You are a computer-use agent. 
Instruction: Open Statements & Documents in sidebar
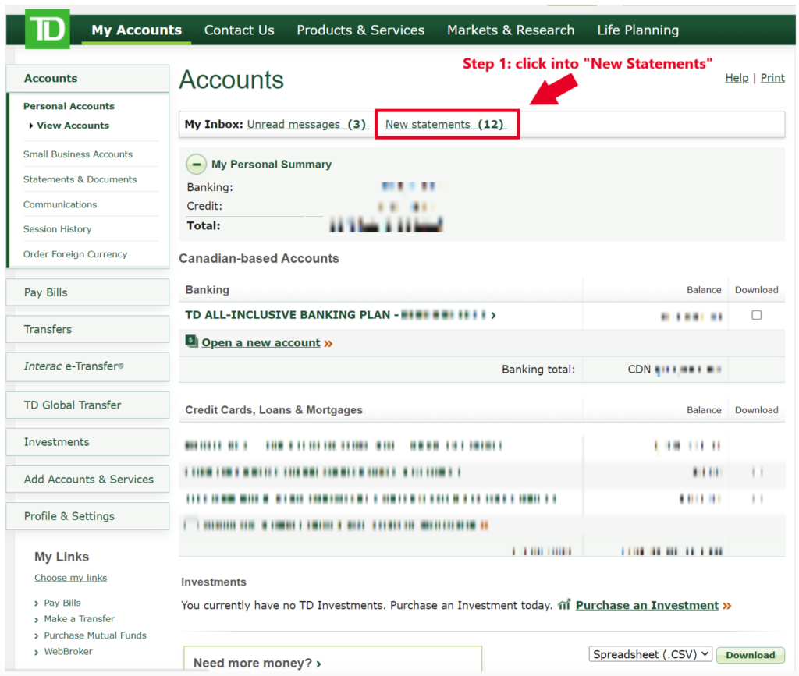pos(80,179)
